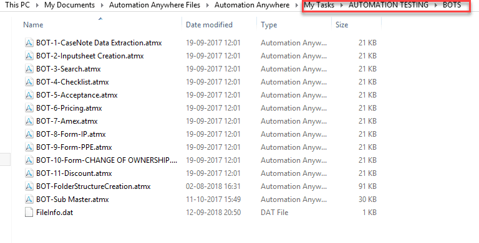Open My Tasks breadcrumb folder
This screenshot has height=243, width=479.
pos(319,5)
